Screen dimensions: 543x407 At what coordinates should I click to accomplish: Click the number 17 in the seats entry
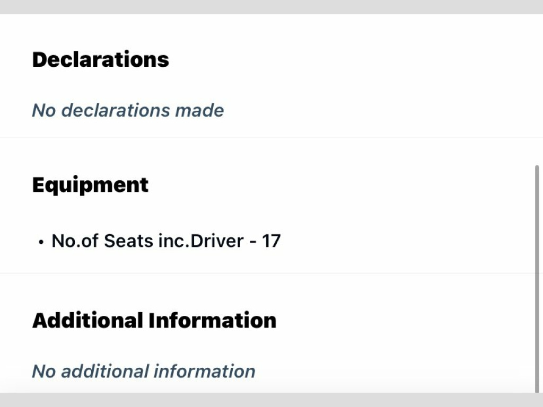point(271,241)
